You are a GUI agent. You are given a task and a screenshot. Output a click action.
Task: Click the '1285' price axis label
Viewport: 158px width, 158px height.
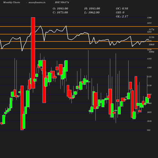149,23
